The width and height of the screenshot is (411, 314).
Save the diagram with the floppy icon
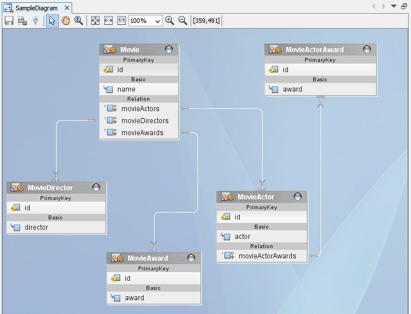(9, 21)
